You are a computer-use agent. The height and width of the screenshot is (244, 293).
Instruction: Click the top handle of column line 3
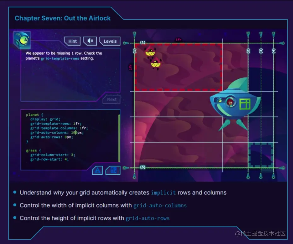261,35
